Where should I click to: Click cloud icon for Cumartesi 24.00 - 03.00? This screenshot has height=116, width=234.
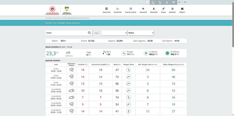click(x=72, y=90)
